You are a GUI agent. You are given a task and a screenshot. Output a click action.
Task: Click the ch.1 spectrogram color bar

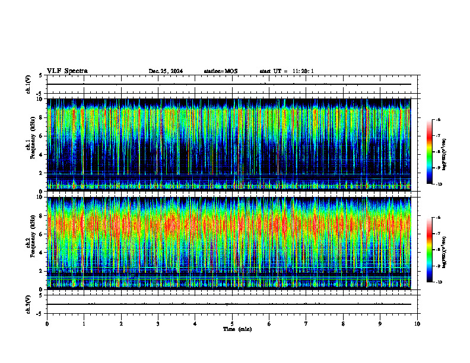tap(430, 152)
